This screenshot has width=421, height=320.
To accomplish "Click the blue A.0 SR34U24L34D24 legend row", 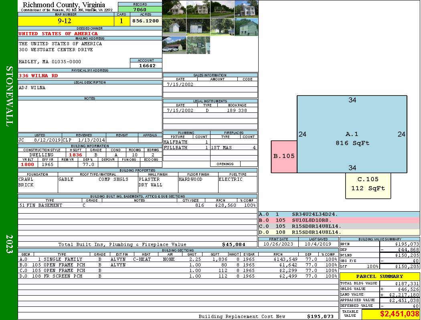I will pos(339,214).
